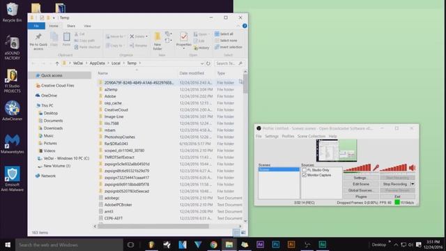The image size is (446, 251).
Task: Click Pin to Quick access icon
Action: tap(38, 37)
